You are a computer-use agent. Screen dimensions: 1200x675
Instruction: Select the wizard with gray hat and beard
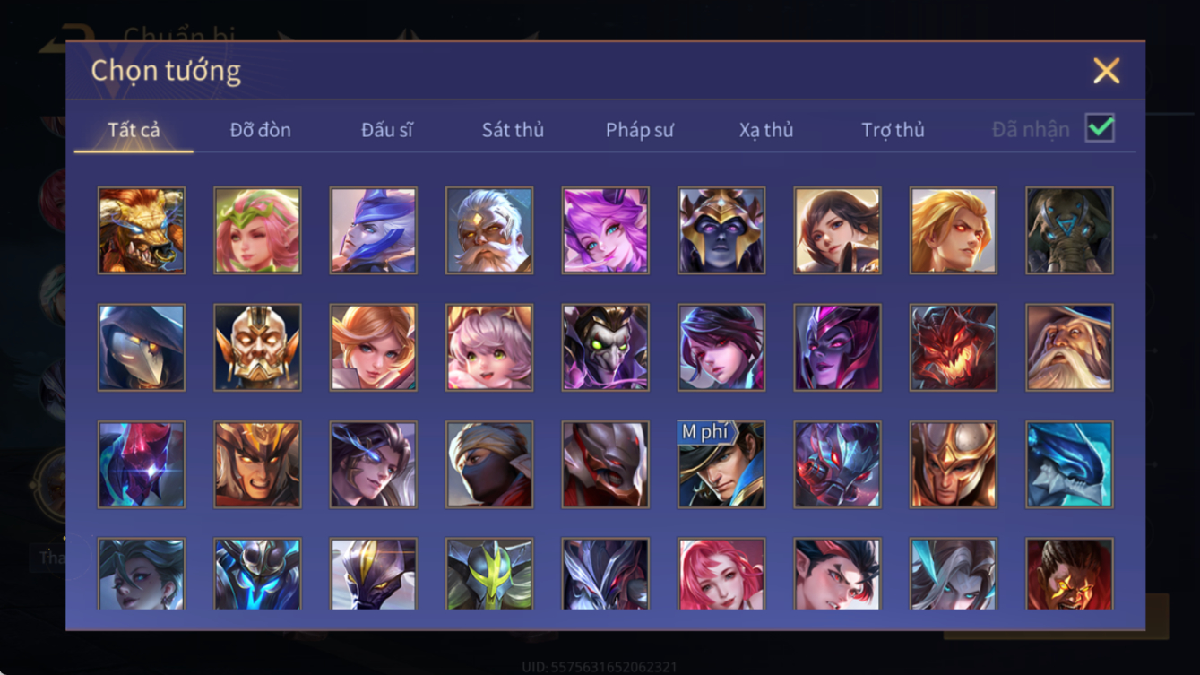pyautogui.click(x=1070, y=348)
